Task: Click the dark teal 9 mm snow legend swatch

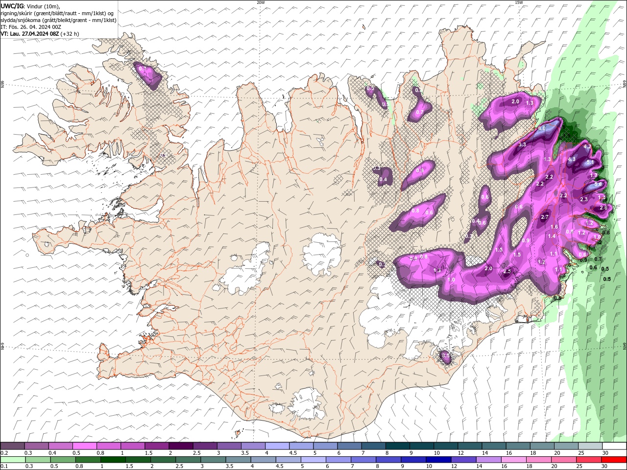Action: pyautogui.click(x=422, y=446)
